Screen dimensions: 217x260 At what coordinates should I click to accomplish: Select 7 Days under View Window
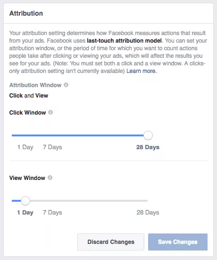pos(52,213)
